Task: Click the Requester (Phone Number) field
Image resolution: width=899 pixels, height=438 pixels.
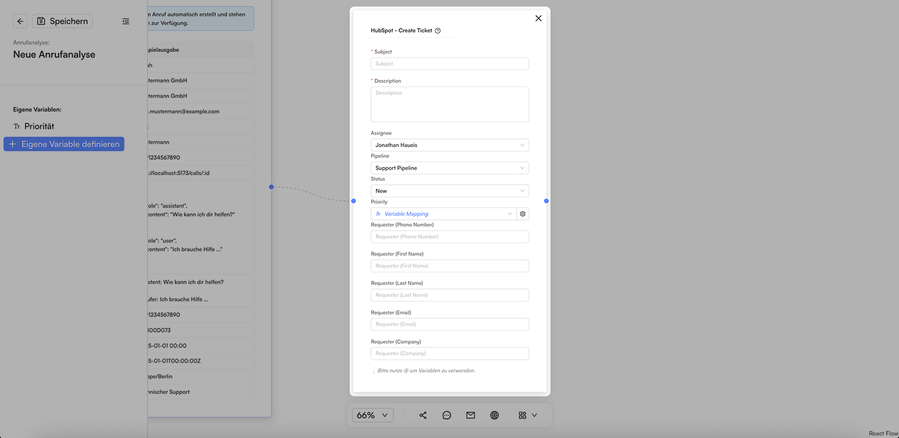Action: click(450, 237)
